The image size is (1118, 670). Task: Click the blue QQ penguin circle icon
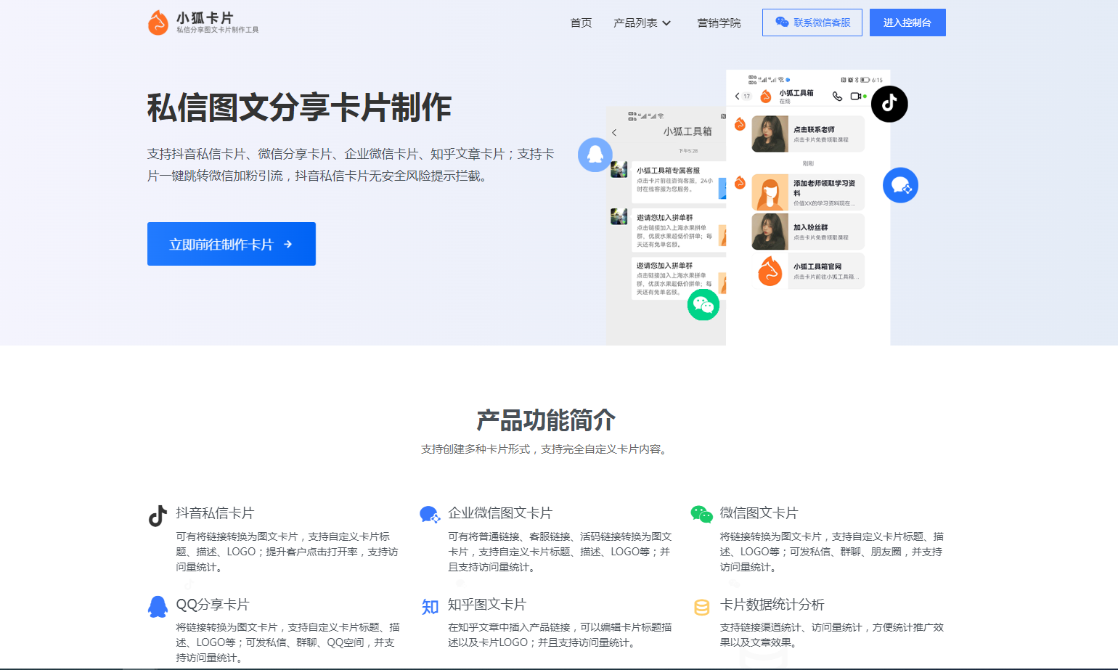pos(595,155)
